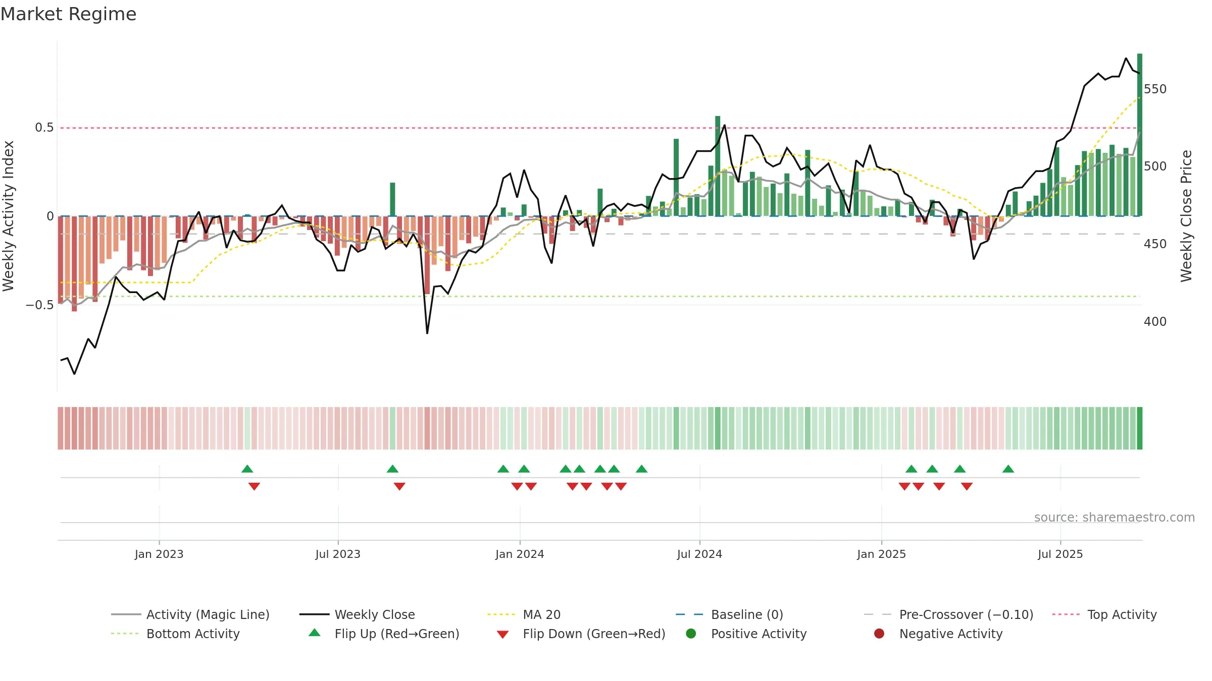Toggle the Flip Down (Green→Red) legend entry
Image resolution: width=1212 pixels, height=681 pixels.
click(581, 634)
